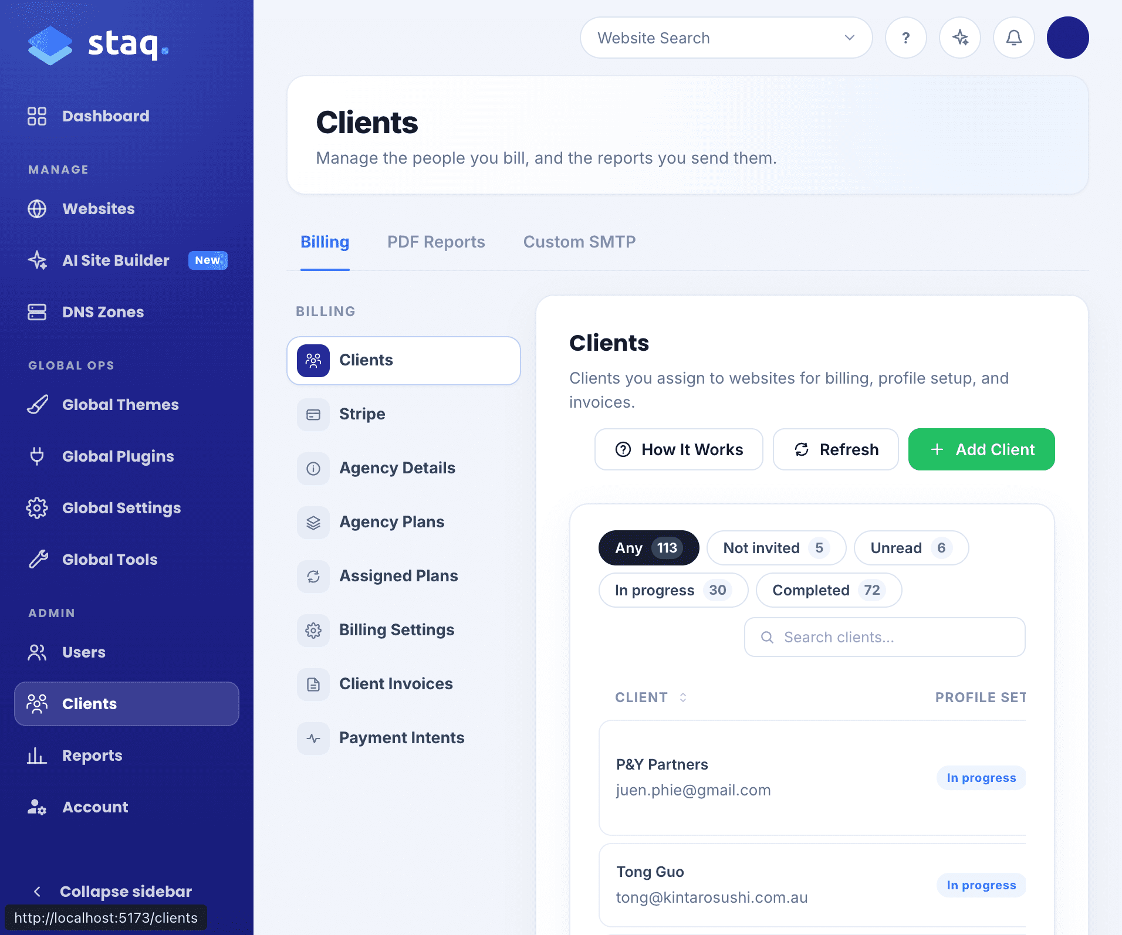Filter clients by Not invited
This screenshot has width=1122, height=935.
click(x=776, y=548)
